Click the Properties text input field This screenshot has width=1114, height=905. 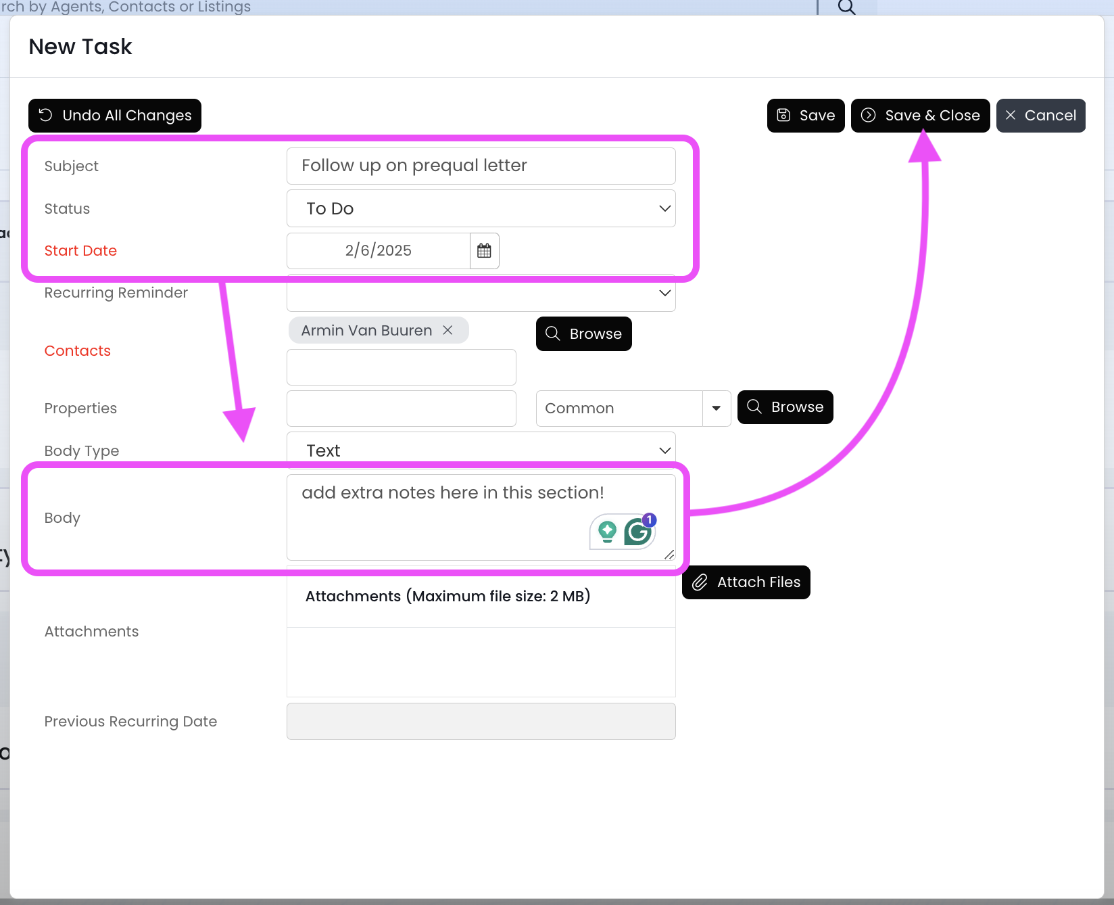pyautogui.click(x=401, y=409)
